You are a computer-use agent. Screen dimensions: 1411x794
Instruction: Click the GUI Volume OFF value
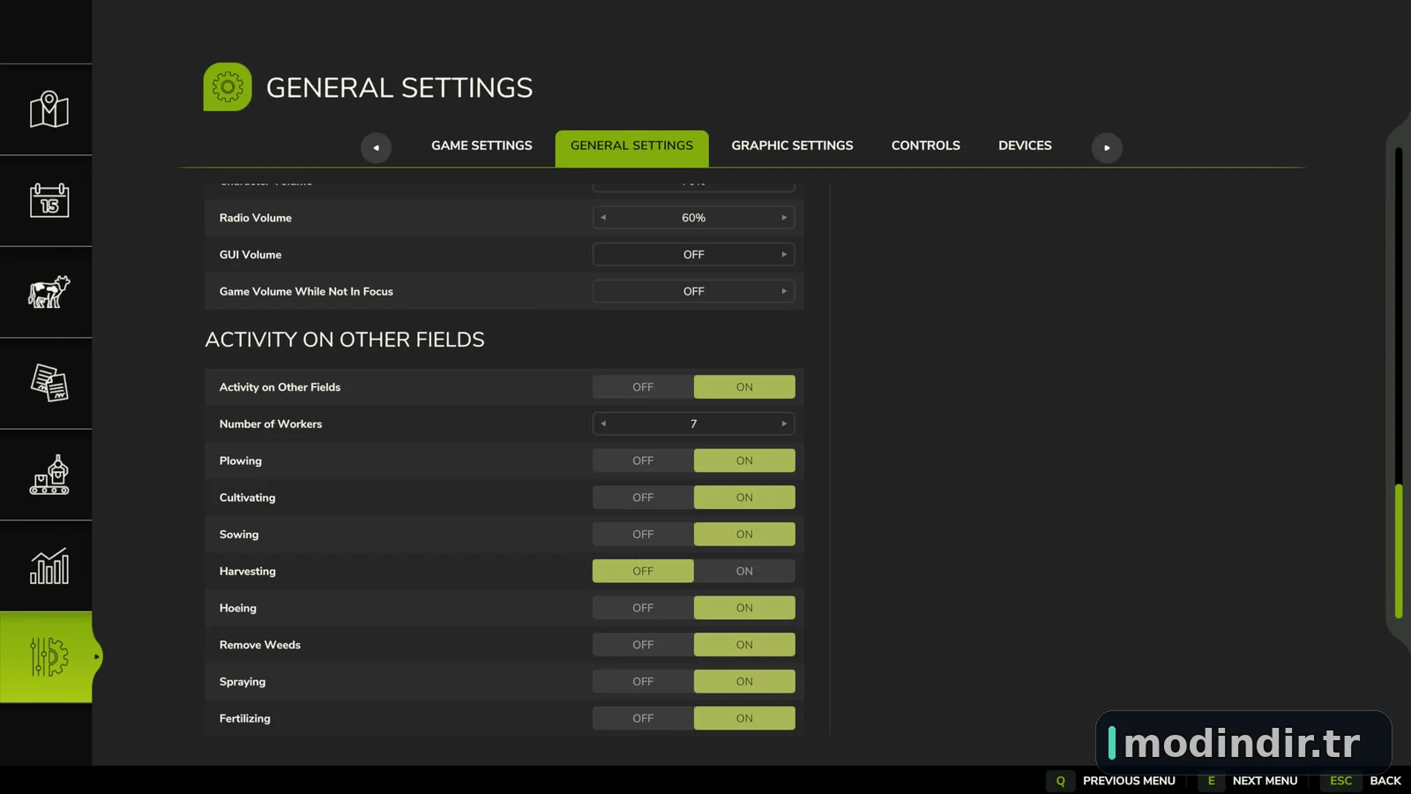694,255
